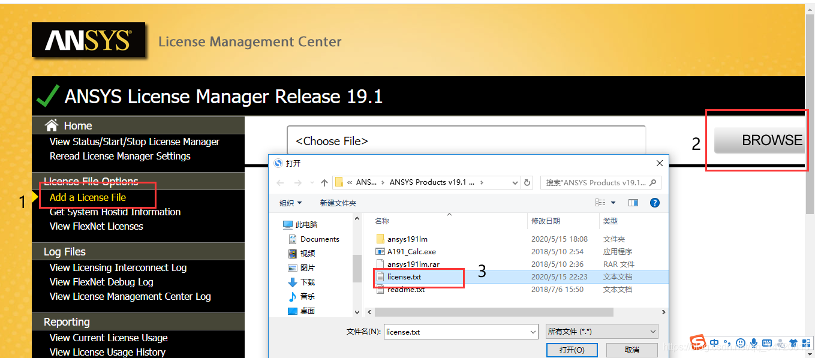
Task: Click file list horizontal scrollbar
Action: (494, 312)
